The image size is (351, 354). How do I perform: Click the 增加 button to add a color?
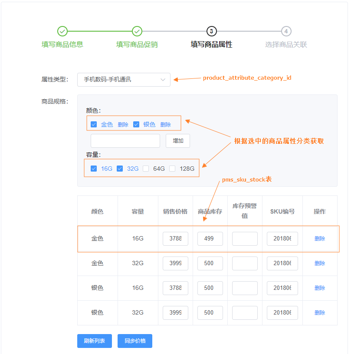pyautogui.click(x=177, y=141)
